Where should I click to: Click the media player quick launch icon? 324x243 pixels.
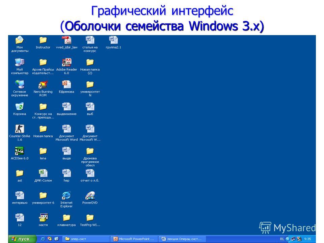point(50,239)
